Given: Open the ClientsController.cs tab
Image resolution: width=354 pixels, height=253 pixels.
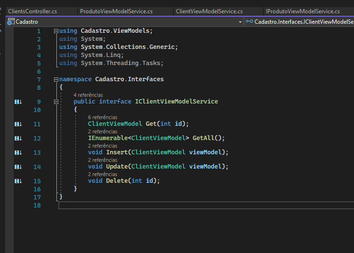Looking at the screenshot, I should coord(42,11).
